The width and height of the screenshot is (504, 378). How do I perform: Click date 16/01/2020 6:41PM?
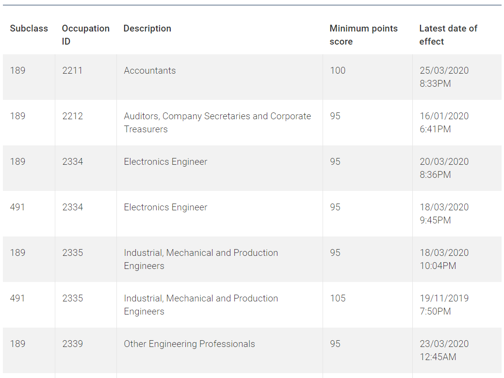point(444,123)
